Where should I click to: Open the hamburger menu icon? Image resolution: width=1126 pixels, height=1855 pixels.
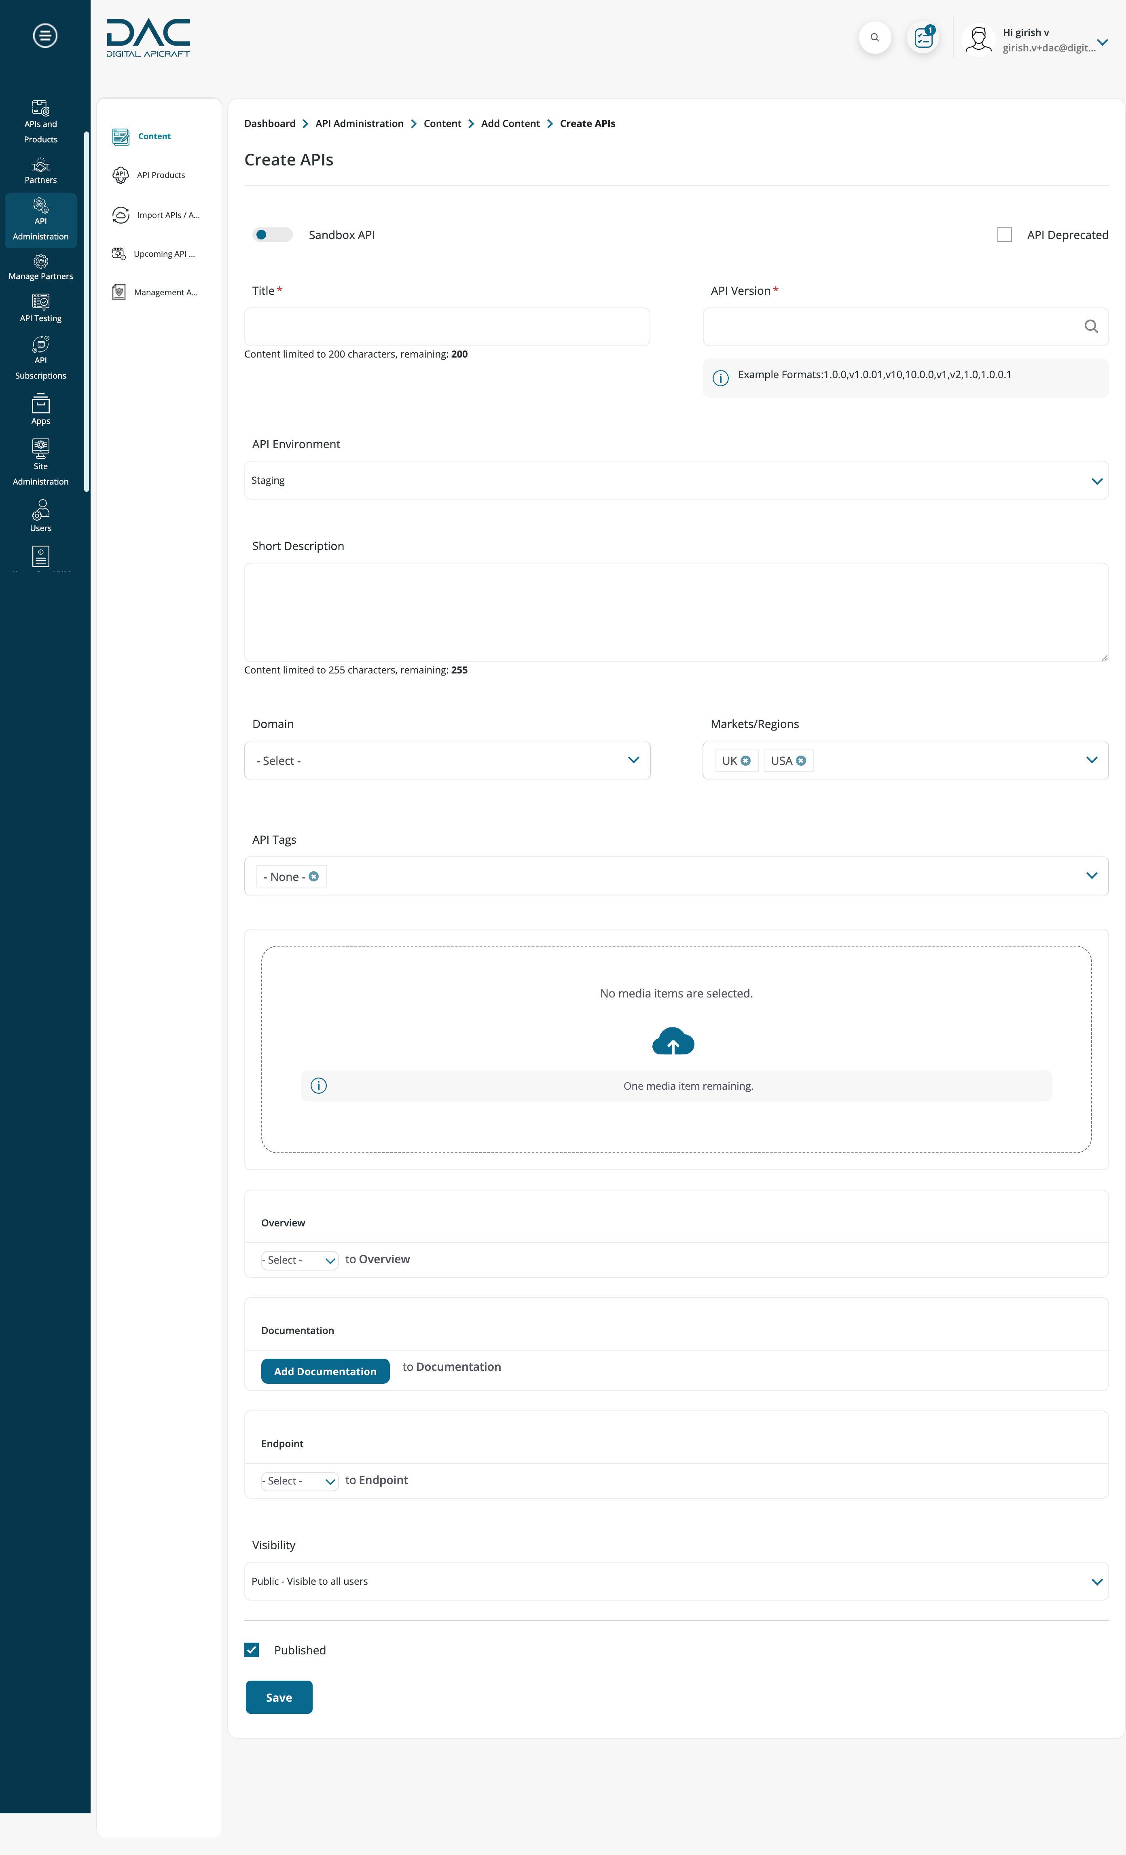pos(45,35)
